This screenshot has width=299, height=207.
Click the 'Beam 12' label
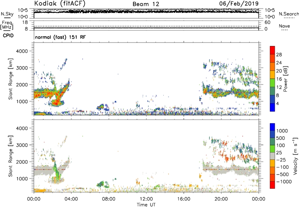146,4
